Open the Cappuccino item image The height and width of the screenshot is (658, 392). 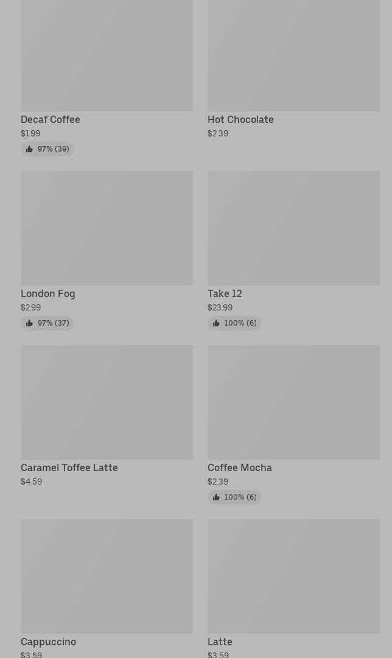tap(107, 576)
